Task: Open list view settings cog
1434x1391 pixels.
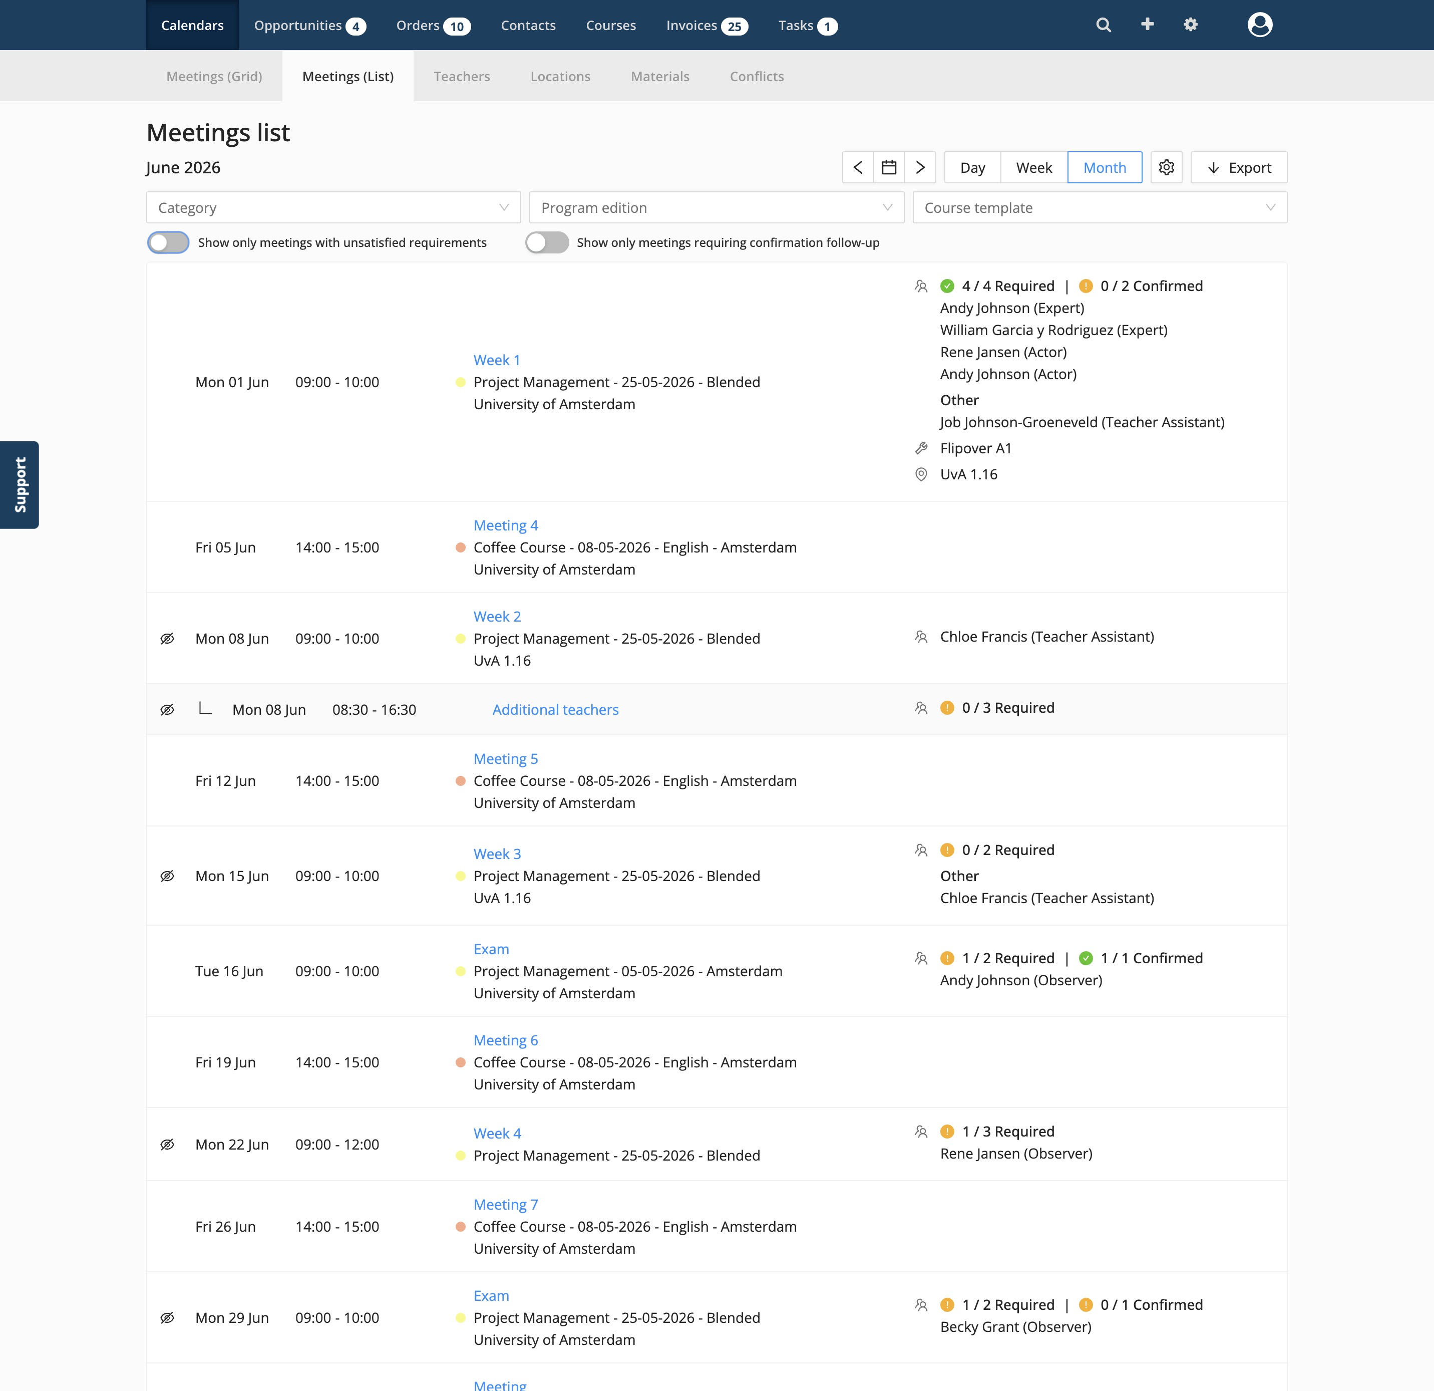Action: point(1166,168)
